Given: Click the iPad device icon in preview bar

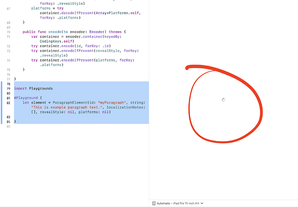Looking at the screenshot, I should [x=154, y=203].
